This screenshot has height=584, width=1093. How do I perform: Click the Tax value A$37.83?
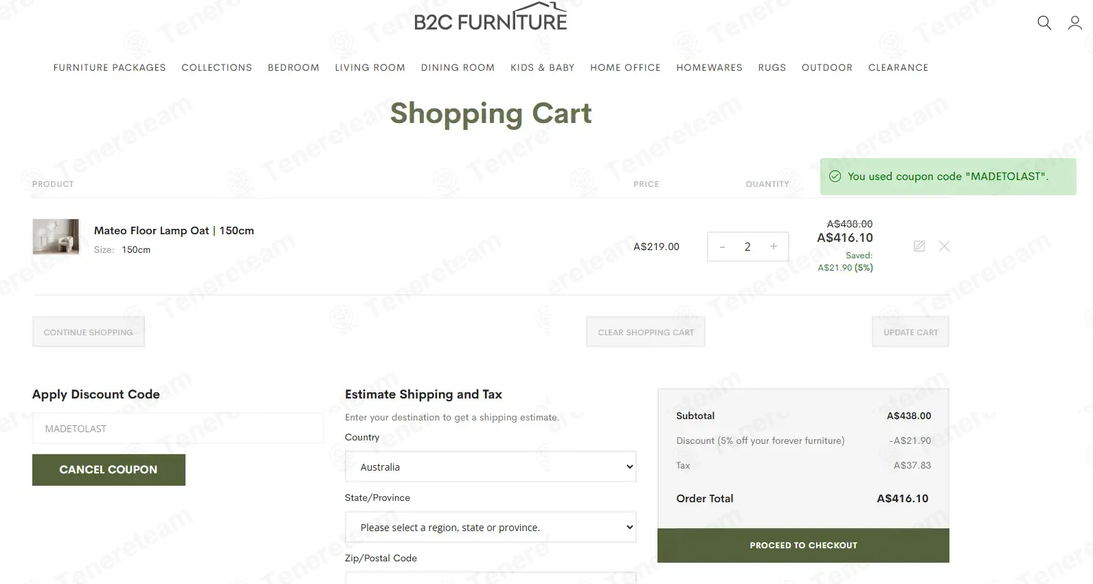(x=912, y=465)
